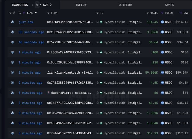Open the FROM column filter
The height and width of the screenshot is (139, 192).
(49, 13)
